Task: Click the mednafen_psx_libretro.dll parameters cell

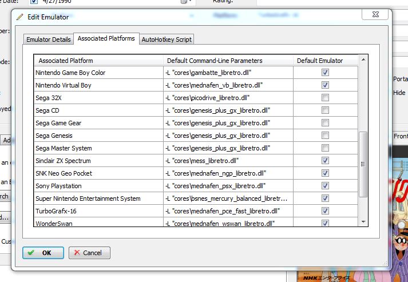Action: click(228, 186)
